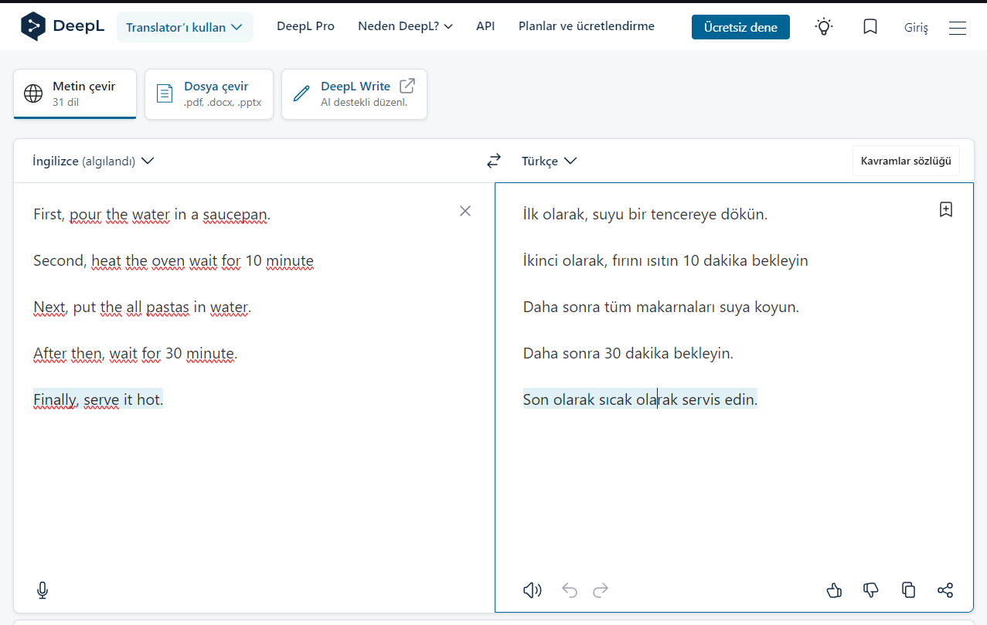Image resolution: width=987 pixels, height=625 pixels.
Task: Swap source and target languages
Action: point(494,161)
